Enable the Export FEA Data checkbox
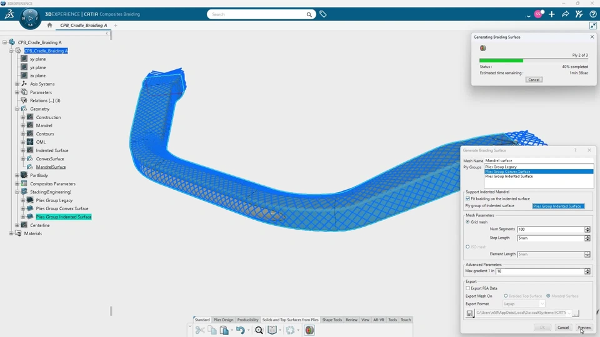This screenshot has width=600, height=337. (x=467, y=288)
